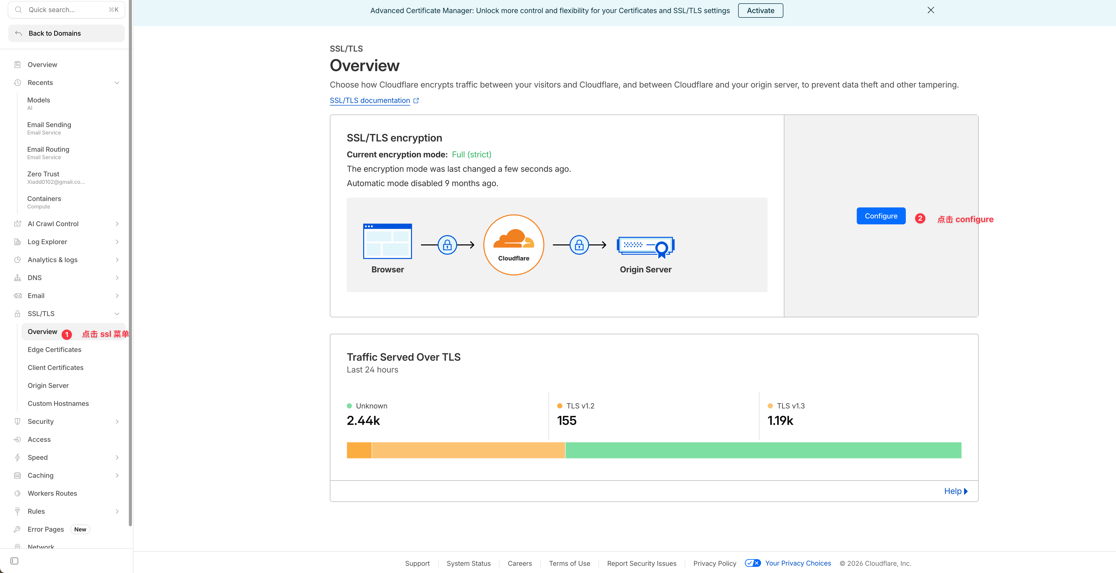Click the DNS network icon in sidebar
Viewport: 1116px width, 573px height.
17,278
